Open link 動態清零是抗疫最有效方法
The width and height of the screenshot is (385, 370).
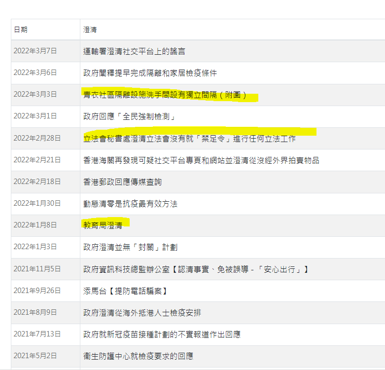click(130, 204)
